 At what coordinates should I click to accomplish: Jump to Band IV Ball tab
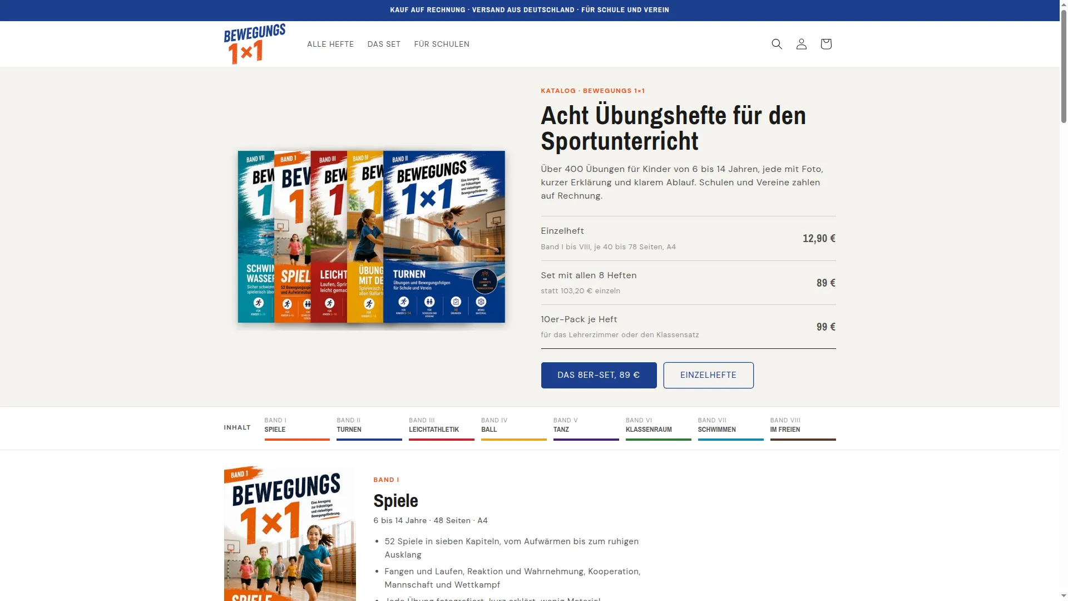pos(514,428)
